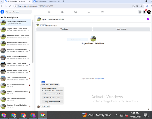Open the Groups icon in top navigation
Viewport: 152px width, 119px height.
(102, 12)
